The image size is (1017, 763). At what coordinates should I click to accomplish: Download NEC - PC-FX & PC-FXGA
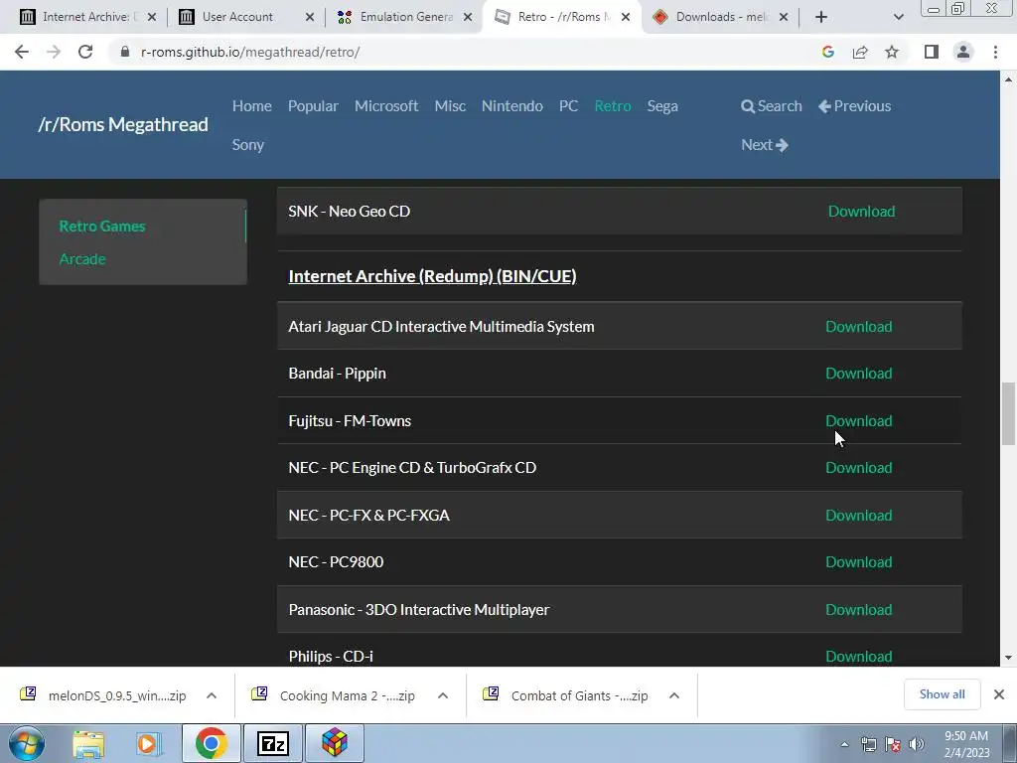coord(859,515)
